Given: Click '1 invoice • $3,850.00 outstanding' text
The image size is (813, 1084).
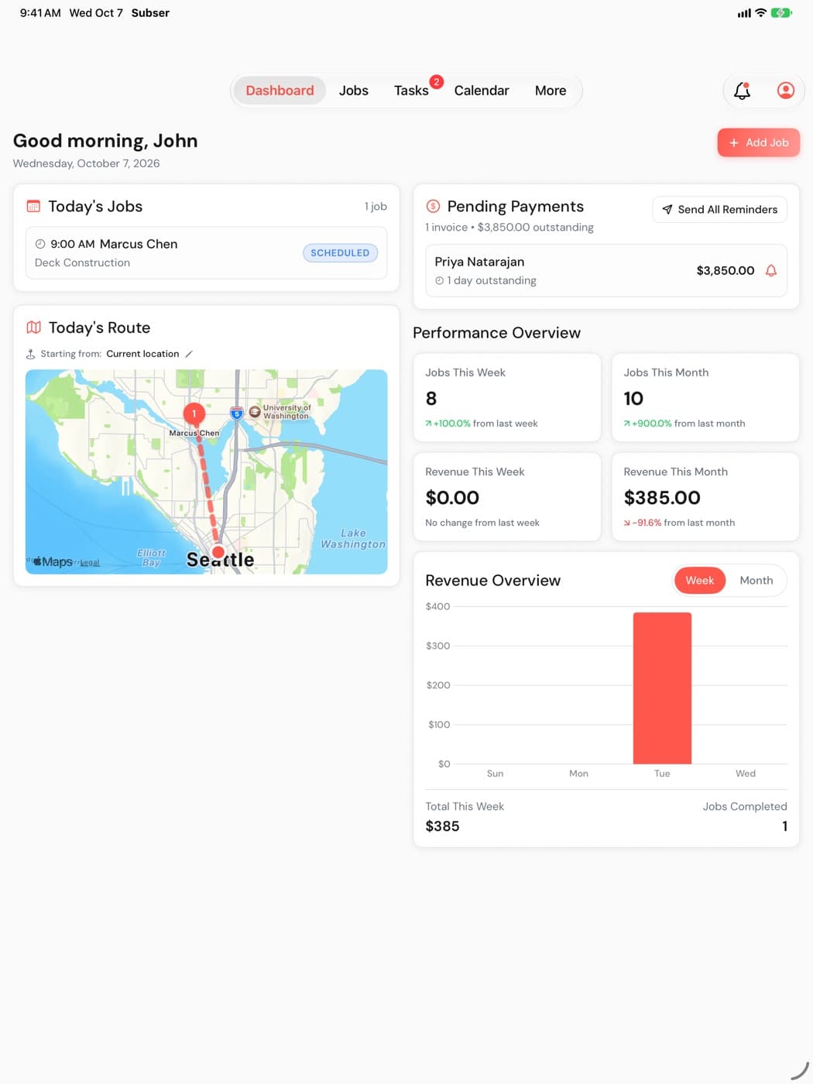Looking at the screenshot, I should tap(509, 228).
